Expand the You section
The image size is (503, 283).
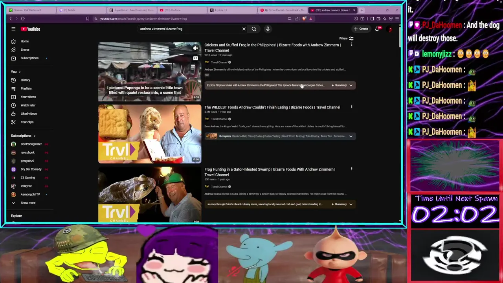pyautogui.click(x=15, y=72)
